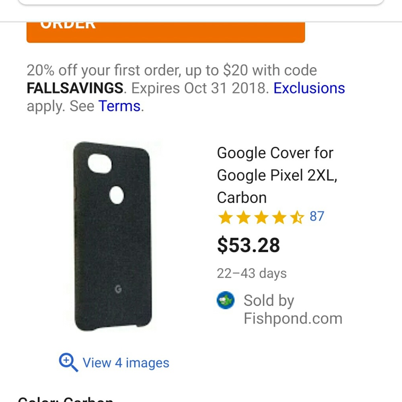
Task: Open the Exclusions link
Action: pyautogui.click(x=309, y=88)
